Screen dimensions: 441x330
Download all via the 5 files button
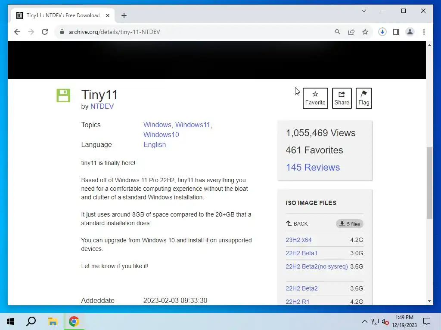(350, 224)
